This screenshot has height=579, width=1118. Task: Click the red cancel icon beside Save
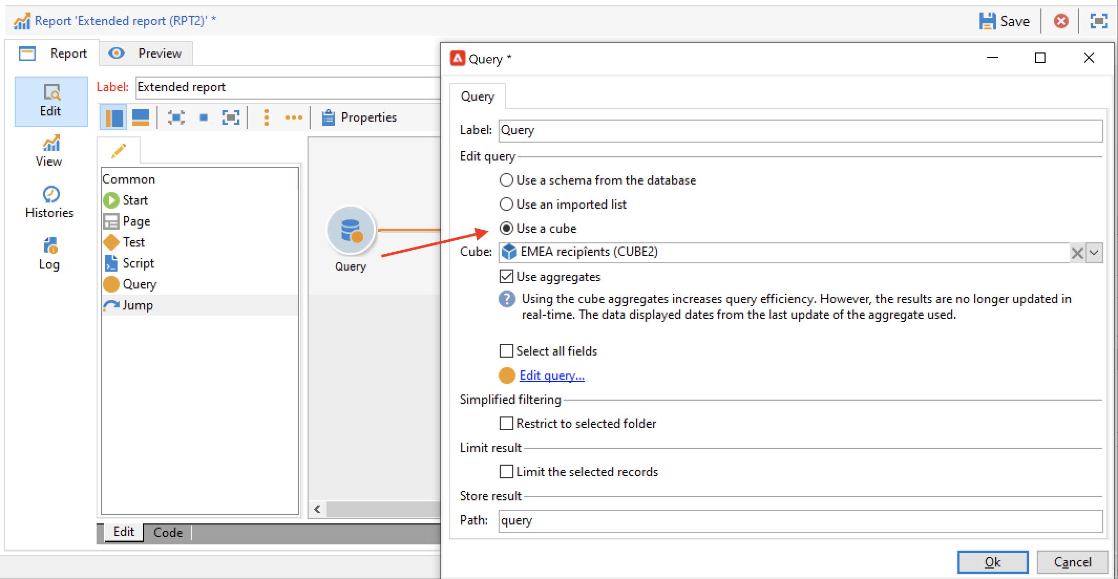(1060, 21)
